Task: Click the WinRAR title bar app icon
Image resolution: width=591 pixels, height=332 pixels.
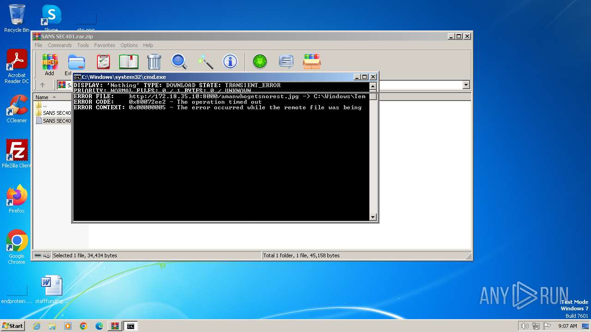Action: [37, 36]
